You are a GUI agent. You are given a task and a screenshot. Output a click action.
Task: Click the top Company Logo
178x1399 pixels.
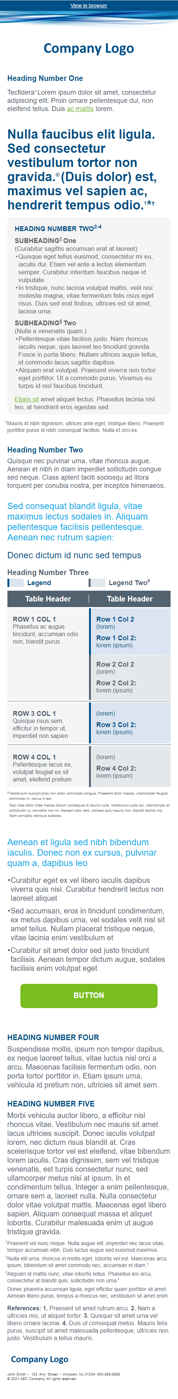(89, 48)
